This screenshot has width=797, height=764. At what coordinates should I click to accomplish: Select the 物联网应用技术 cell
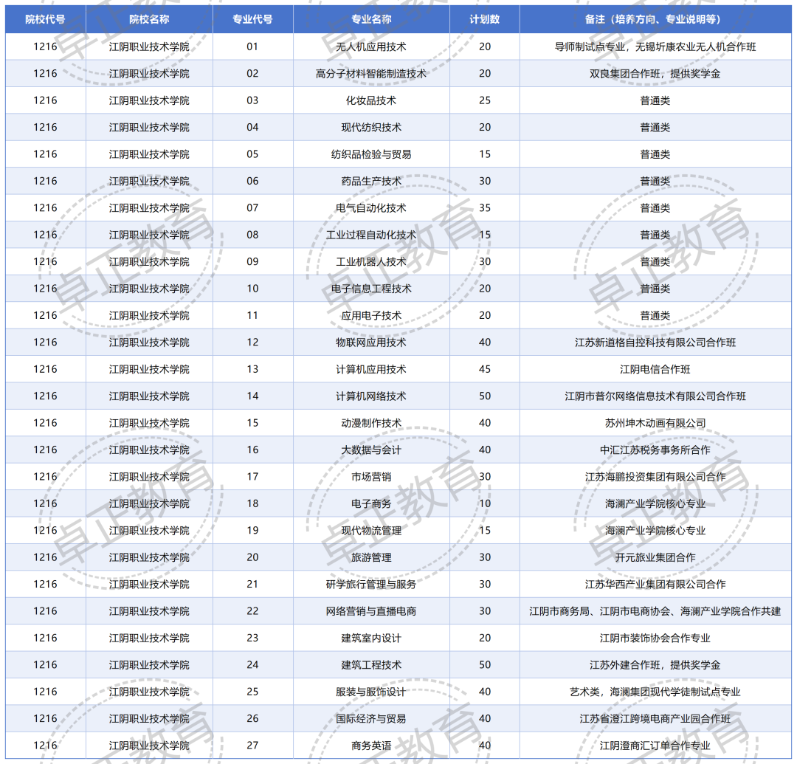pos(371,343)
